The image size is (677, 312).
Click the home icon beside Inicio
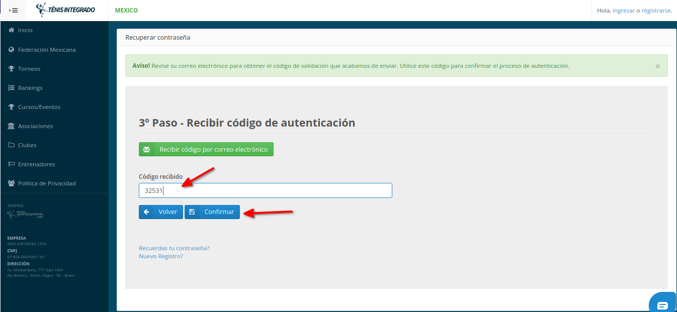click(x=11, y=30)
